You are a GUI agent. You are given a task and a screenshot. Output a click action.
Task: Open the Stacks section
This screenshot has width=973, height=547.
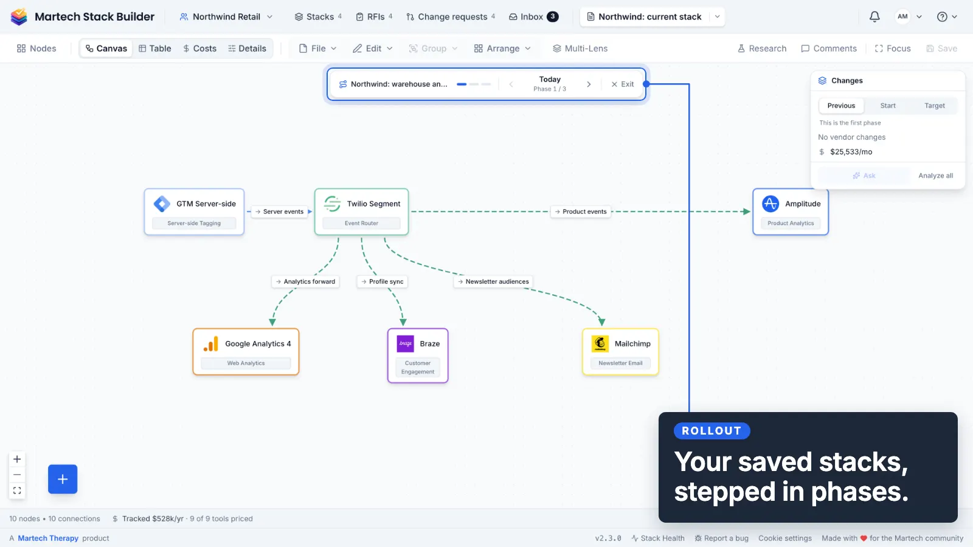pyautogui.click(x=318, y=16)
